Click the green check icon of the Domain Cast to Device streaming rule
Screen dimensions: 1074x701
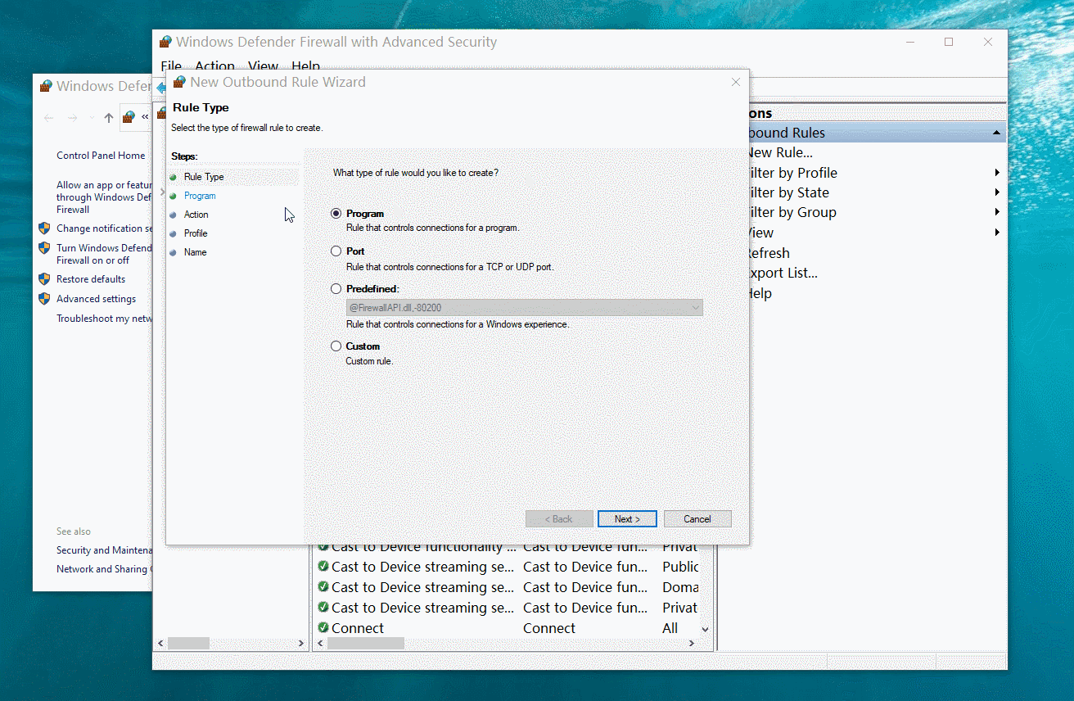click(323, 587)
